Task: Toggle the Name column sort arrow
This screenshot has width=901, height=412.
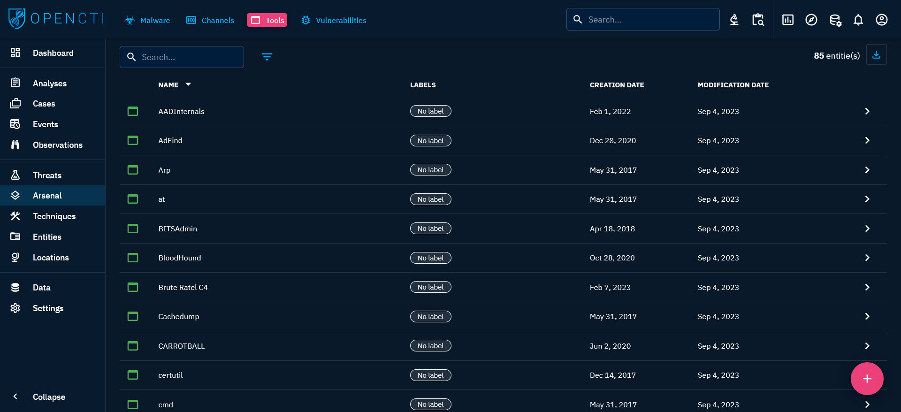Action: 188,84
